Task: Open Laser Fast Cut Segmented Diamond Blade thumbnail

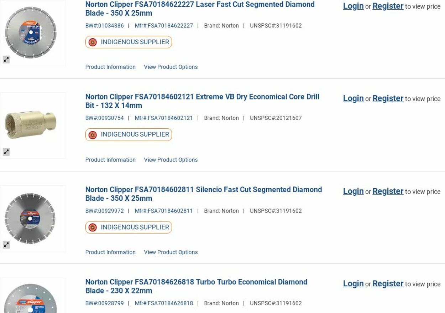Action: 31,32
